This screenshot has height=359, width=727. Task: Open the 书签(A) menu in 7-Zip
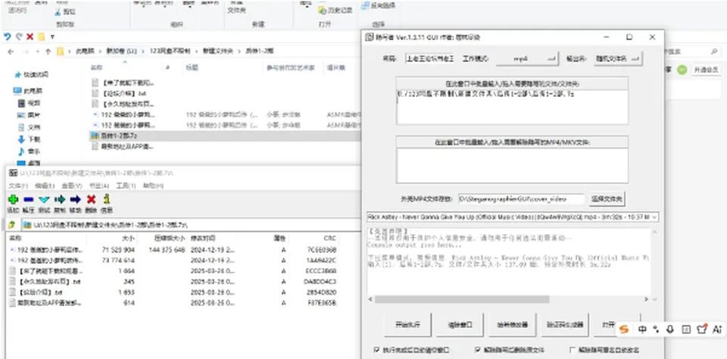tap(98, 186)
